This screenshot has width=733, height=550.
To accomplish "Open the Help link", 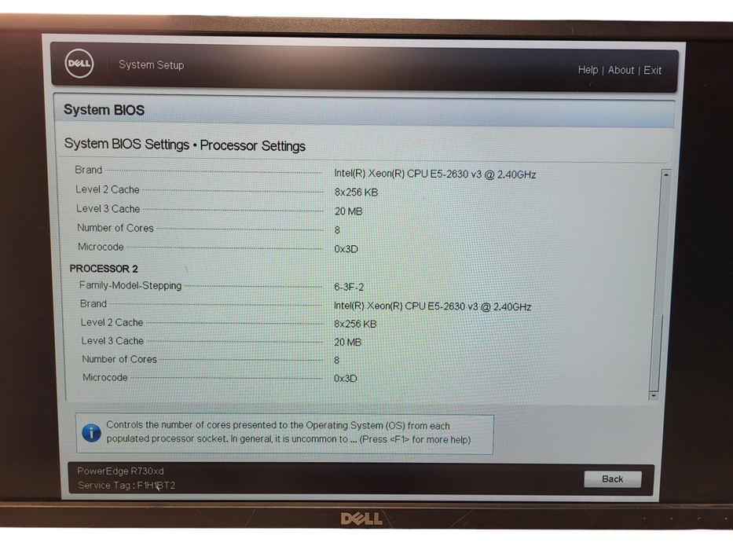I will (x=588, y=70).
